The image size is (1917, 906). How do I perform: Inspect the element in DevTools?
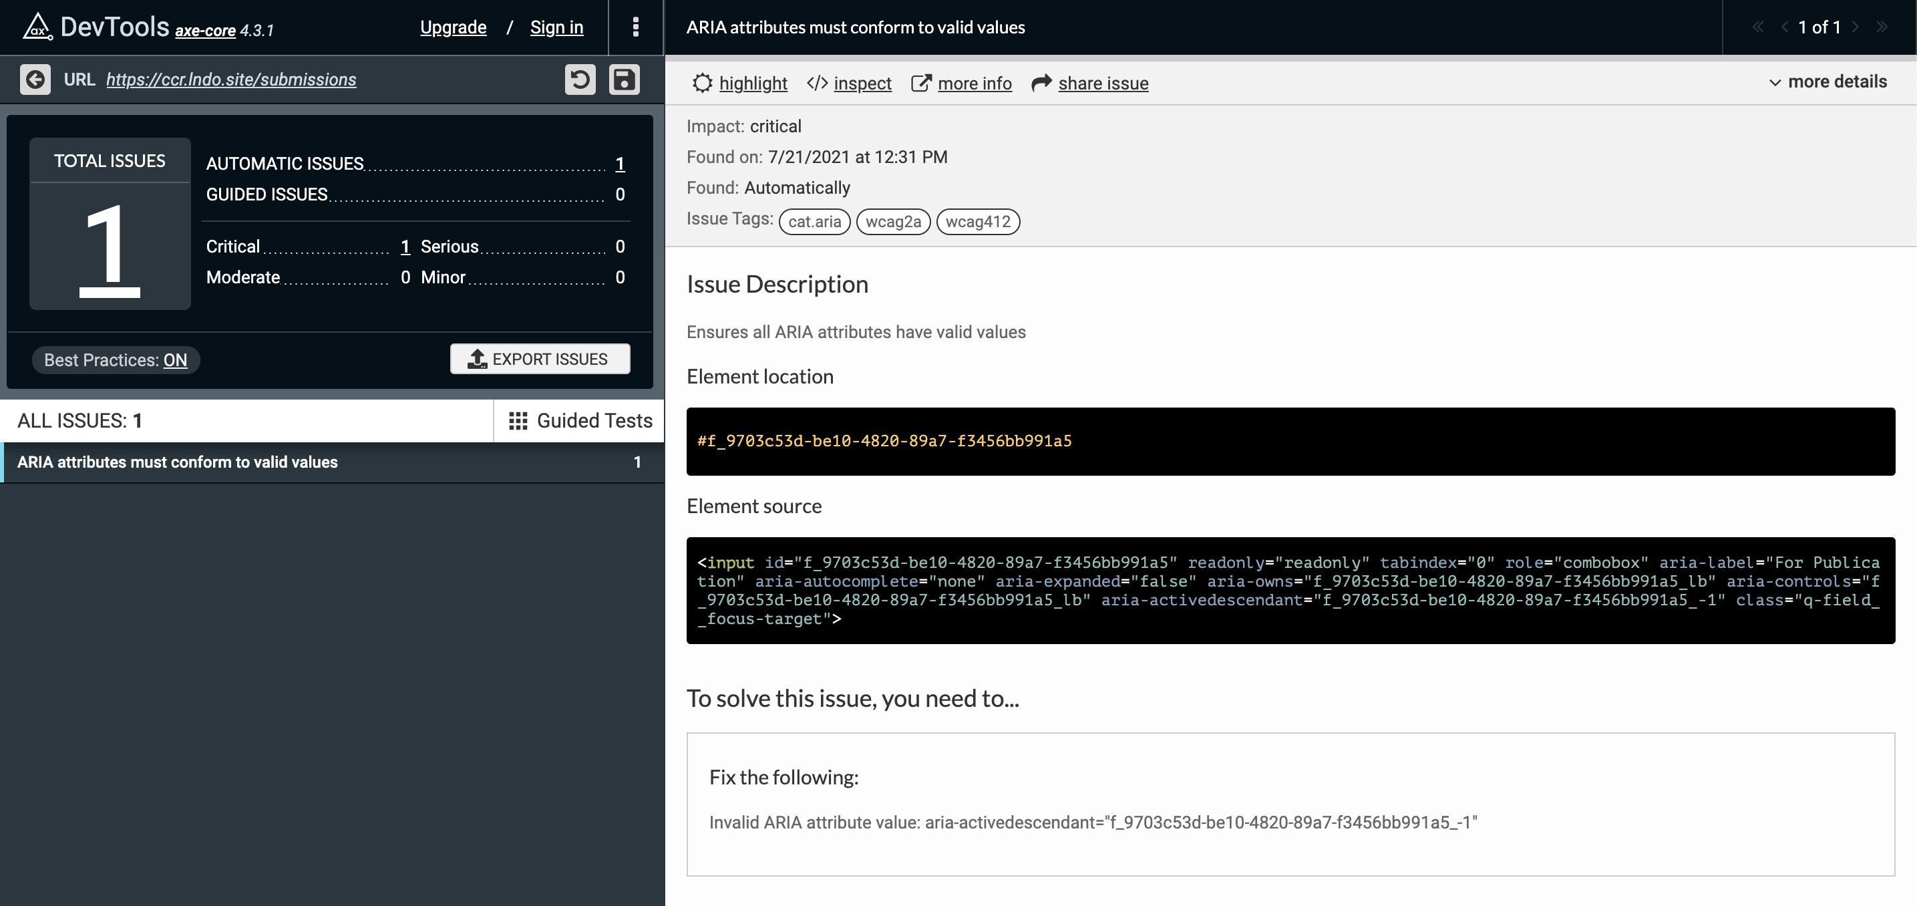click(x=861, y=84)
